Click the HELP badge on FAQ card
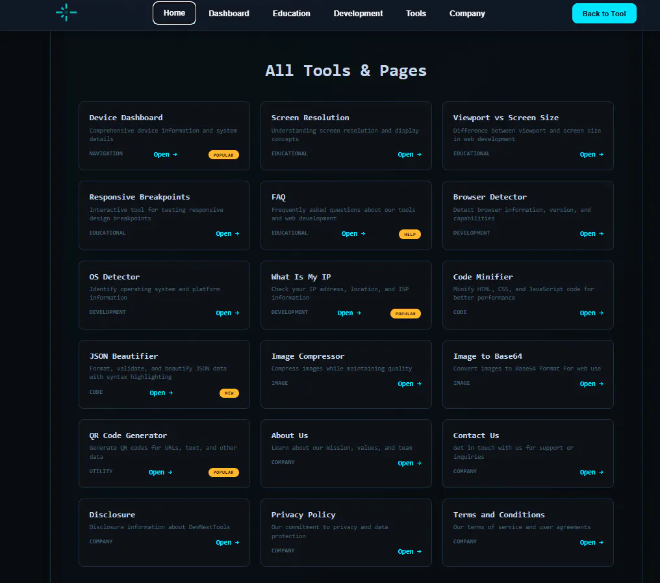Viewport: 660px width, 583px height. tap(409, 234)
